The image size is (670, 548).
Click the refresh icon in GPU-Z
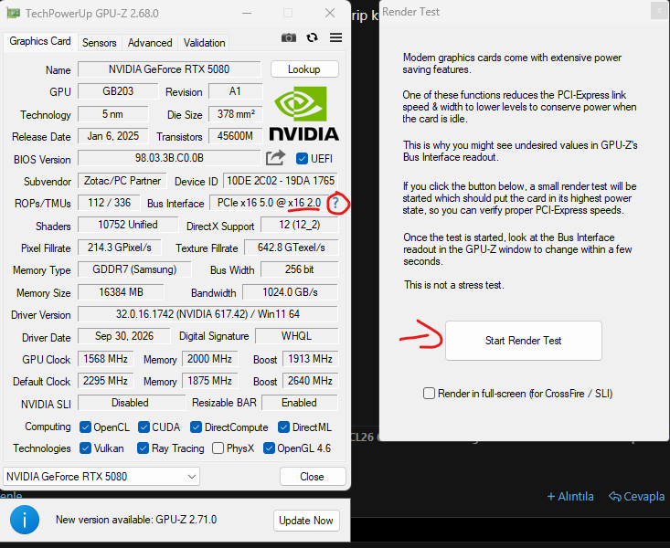[x=312, y=38]
